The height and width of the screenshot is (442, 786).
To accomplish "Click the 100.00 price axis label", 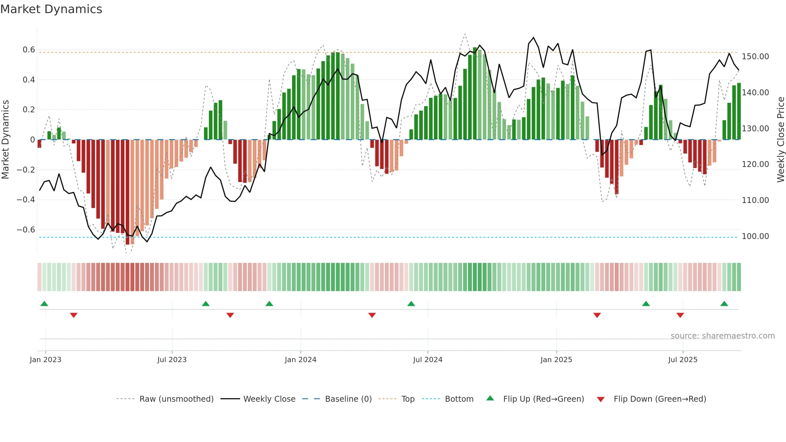I will point(755,236).
